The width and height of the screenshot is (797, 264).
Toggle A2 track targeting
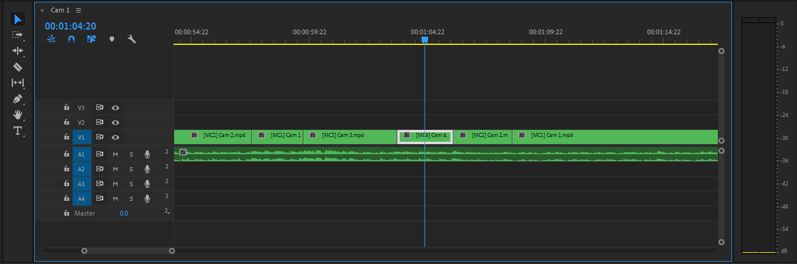pyautogui.click(x=81, y=169)
